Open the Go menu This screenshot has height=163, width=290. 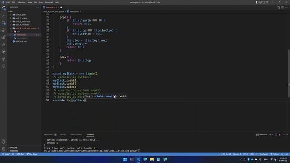click(x=35, y=2)
